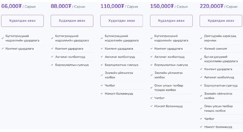Click Худалдан авах under the 88,000₮ plan
Screen dimensions: 243x132
tap(72, 21)
